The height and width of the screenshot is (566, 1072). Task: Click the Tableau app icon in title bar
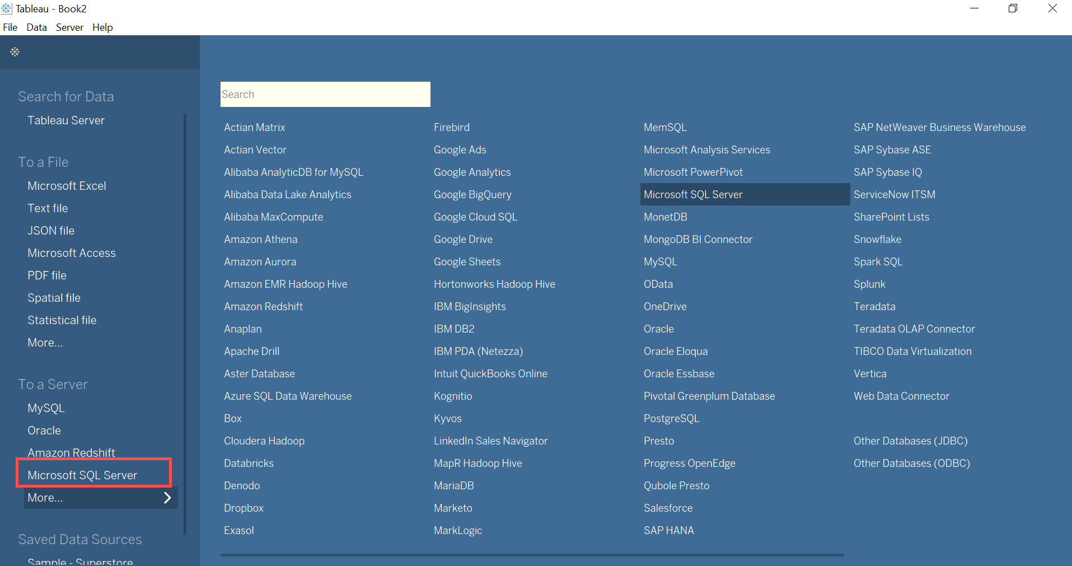coord(6,8)
